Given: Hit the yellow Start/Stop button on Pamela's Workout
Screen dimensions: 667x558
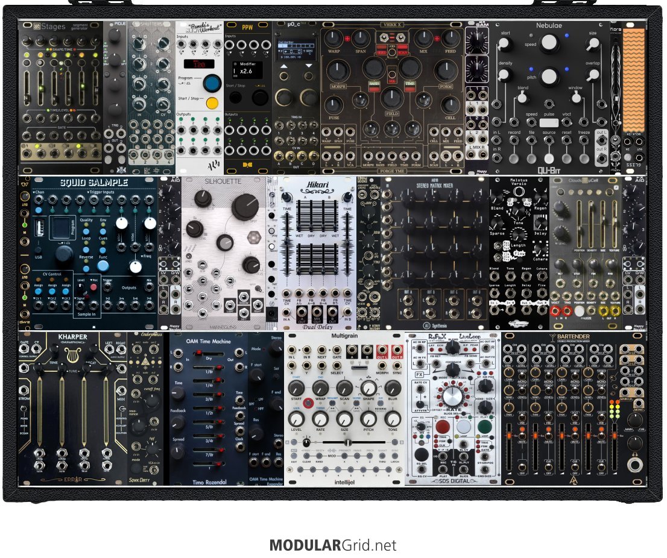Looking at the screenshot, I should tap(212, 103).
